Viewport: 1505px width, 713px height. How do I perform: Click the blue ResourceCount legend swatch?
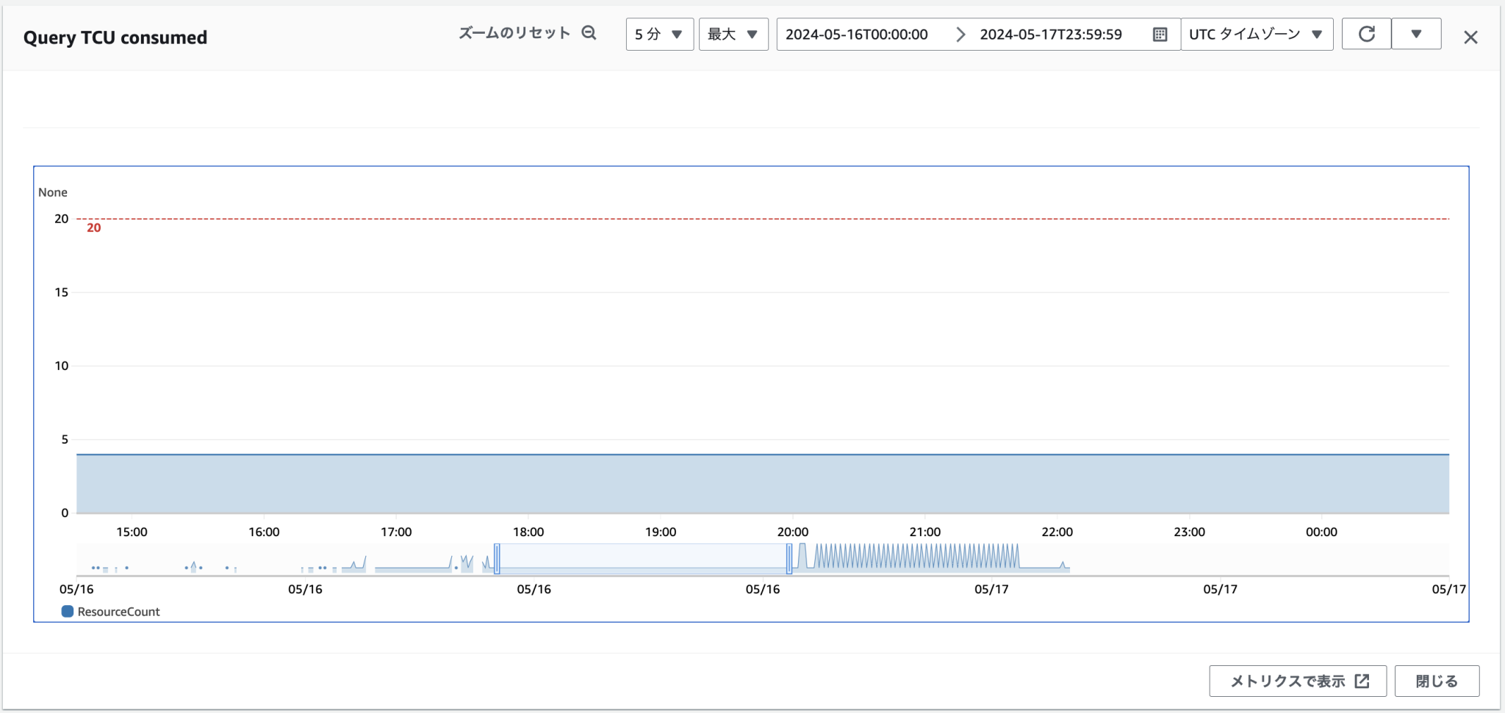68,612
